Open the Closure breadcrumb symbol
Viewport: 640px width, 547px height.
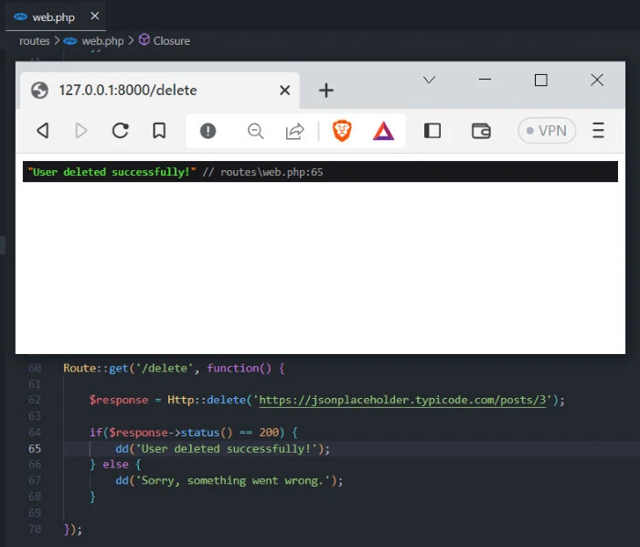pos(171,40)
